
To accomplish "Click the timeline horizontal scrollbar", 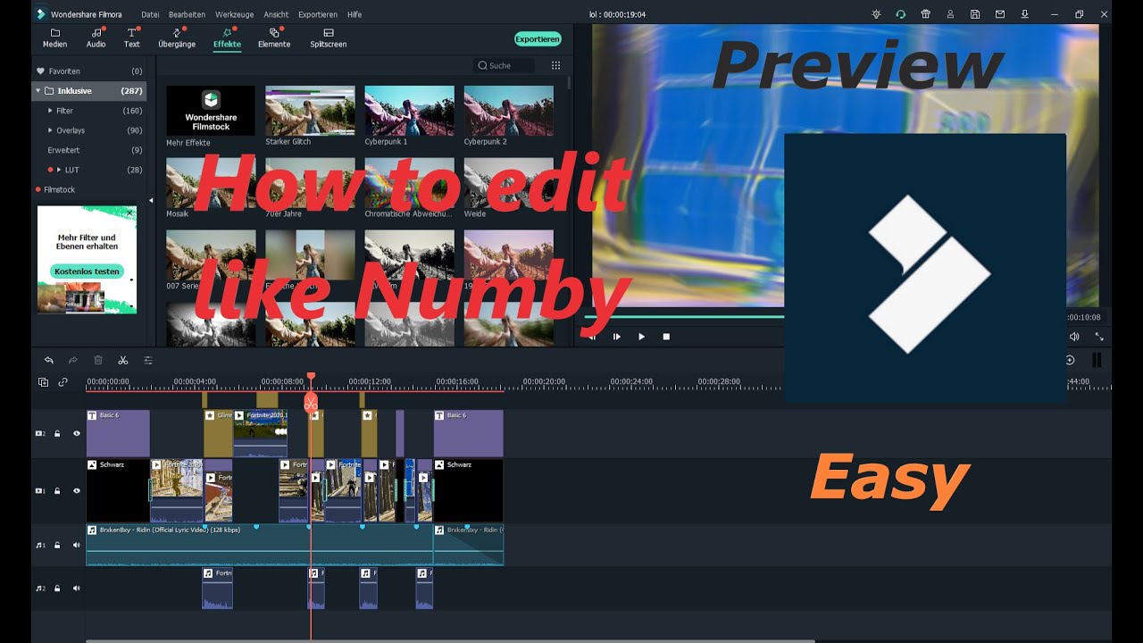I will pyautogui.click(x=450, y=640).
